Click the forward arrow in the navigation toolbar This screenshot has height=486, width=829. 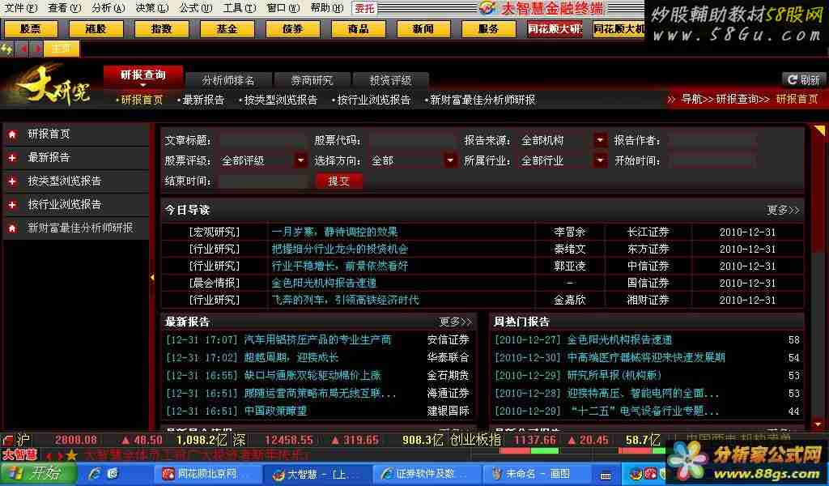tap(36, 49)
